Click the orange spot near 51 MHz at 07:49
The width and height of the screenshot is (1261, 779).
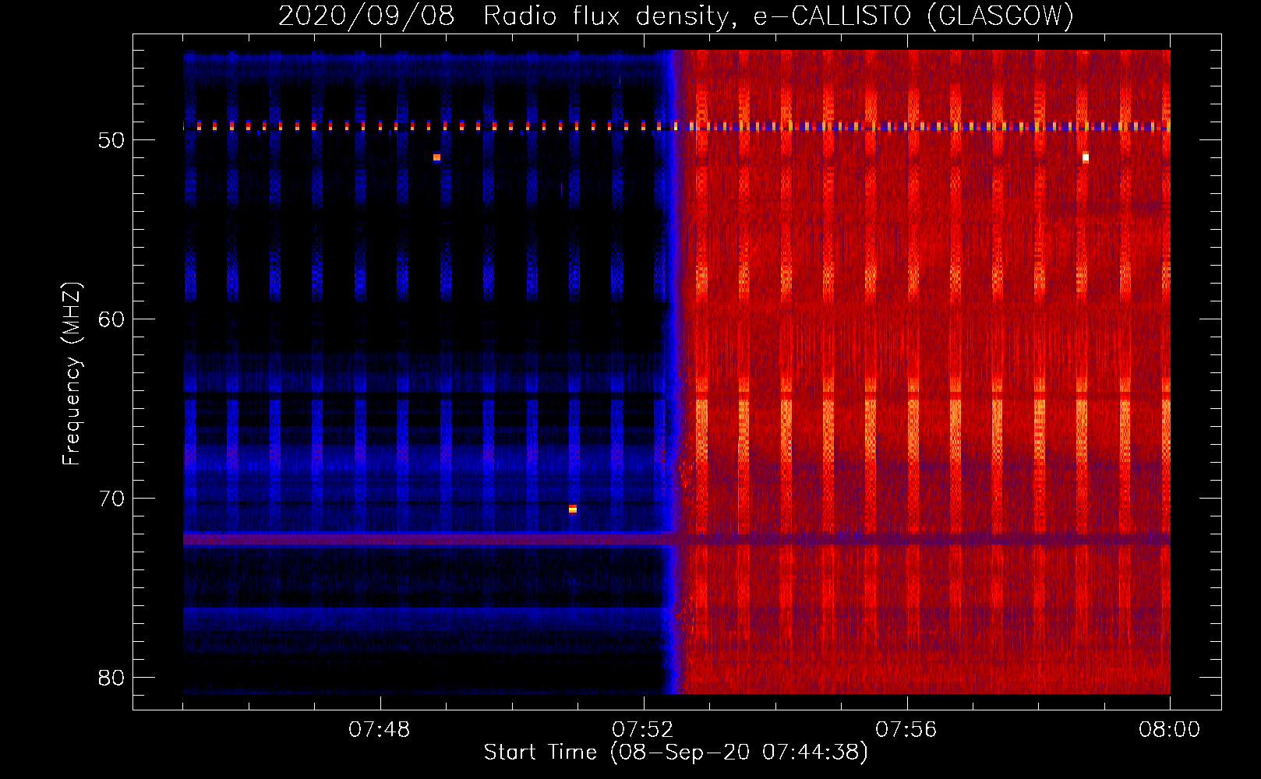(x=437, y=158)
